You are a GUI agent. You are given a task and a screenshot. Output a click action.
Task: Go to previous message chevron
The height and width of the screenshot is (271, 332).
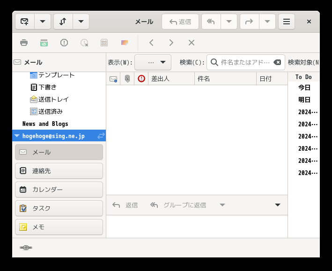(151, 43)
